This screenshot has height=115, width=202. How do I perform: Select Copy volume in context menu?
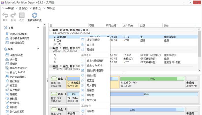95,49
